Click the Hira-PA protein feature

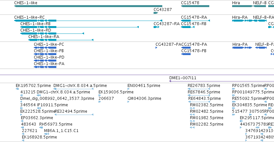click(242, 48)
